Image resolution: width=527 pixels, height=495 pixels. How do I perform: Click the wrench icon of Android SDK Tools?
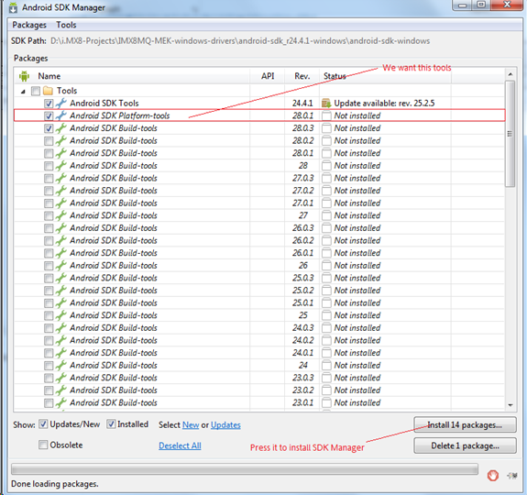click(x=60, y=104)
